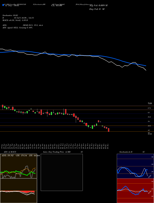Click the Stochastics & R SI panel title

pos(132,152)
